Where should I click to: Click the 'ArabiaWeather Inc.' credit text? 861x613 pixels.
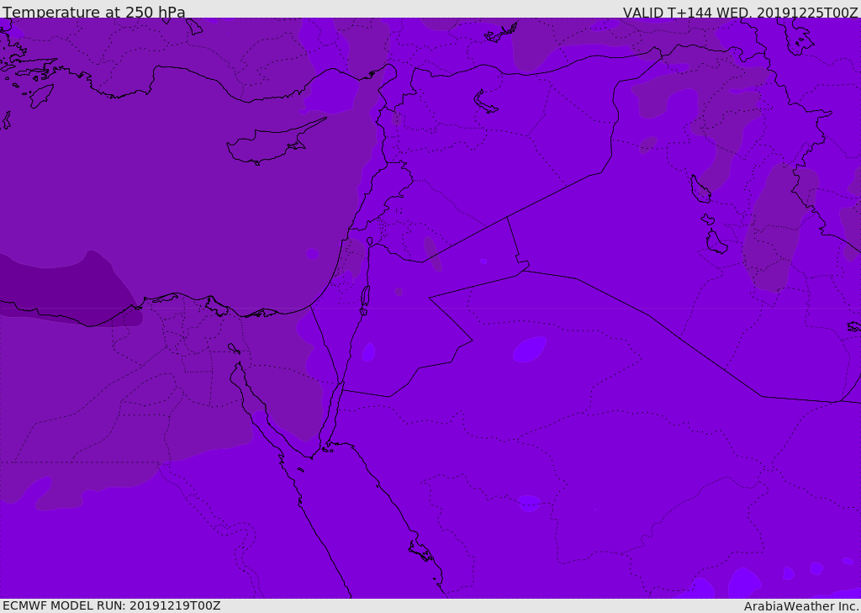click(801, 606)
